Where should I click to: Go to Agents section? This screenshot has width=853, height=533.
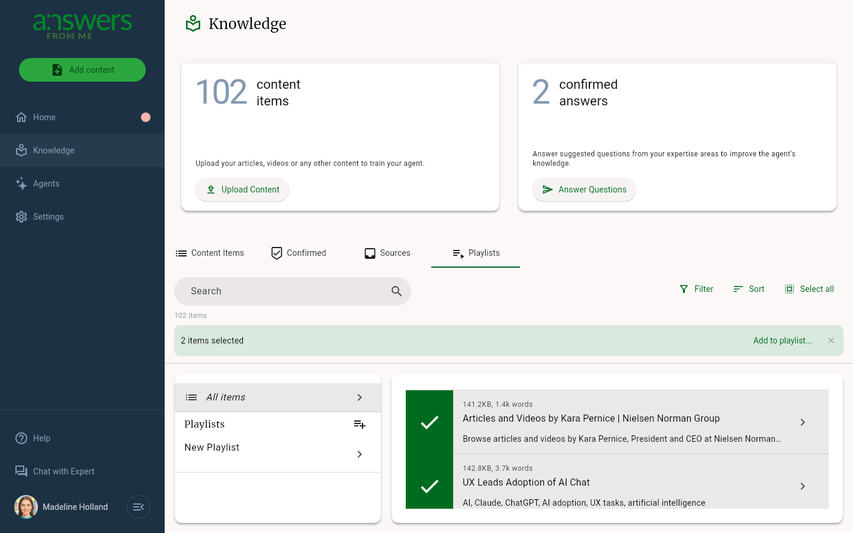pos(82,184)
